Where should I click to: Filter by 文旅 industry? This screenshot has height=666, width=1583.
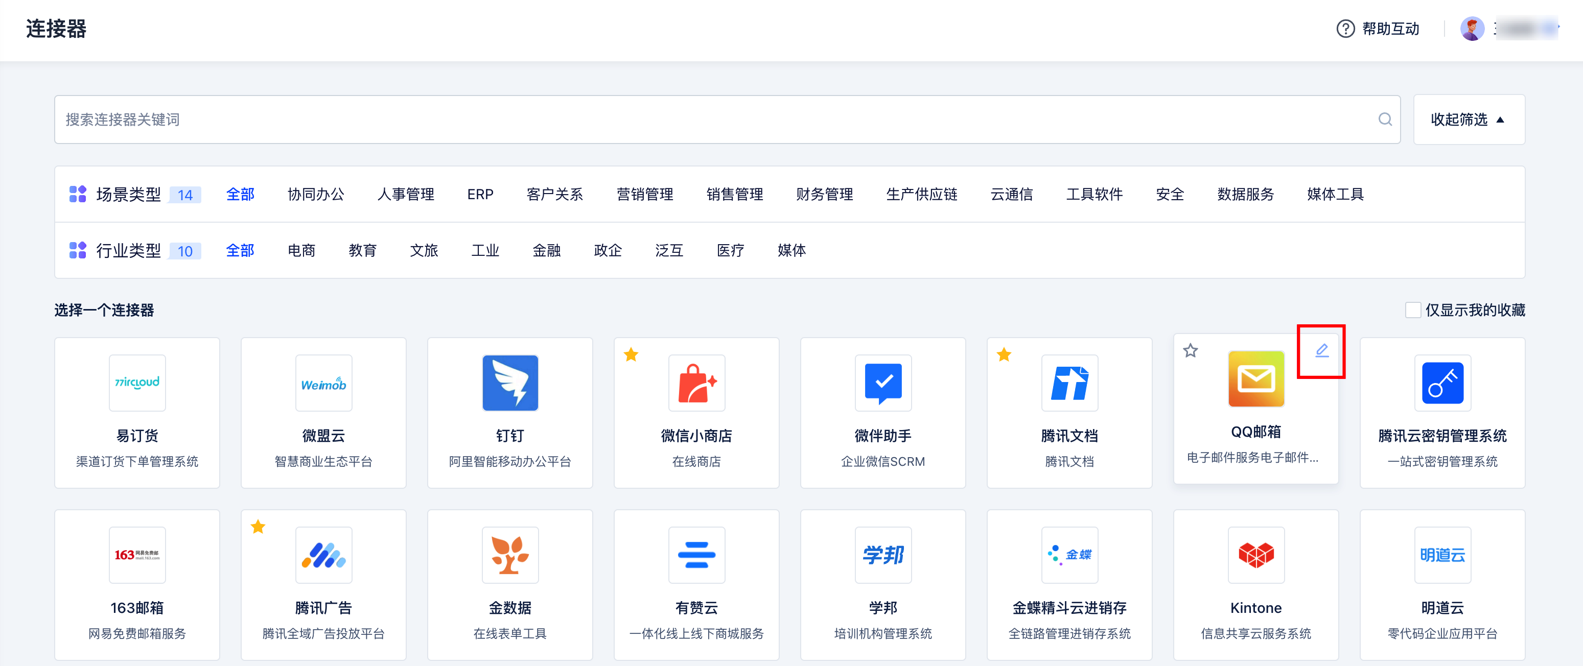[x=424, y=250]
